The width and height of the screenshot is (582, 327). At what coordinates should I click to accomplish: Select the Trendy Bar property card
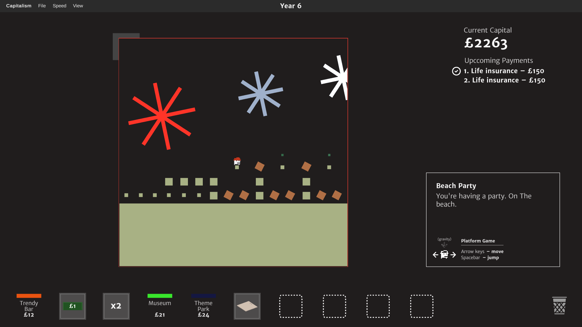29,306
